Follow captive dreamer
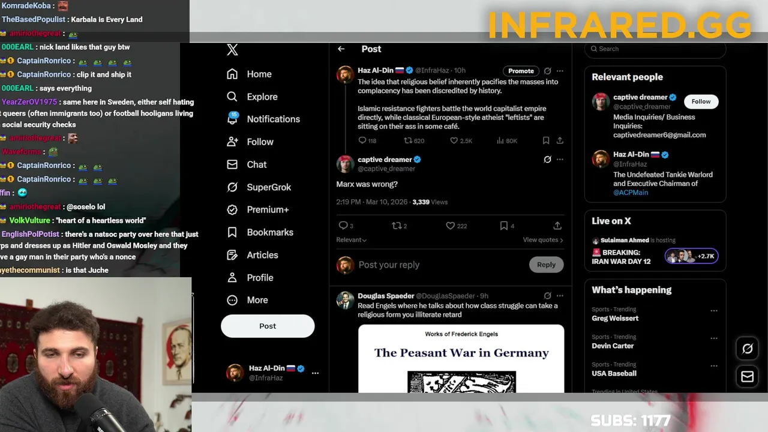This screenshot has height=432, width=768. pos(701,101)
